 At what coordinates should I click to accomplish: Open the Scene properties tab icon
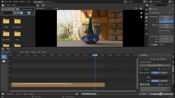tap(147, 25)
